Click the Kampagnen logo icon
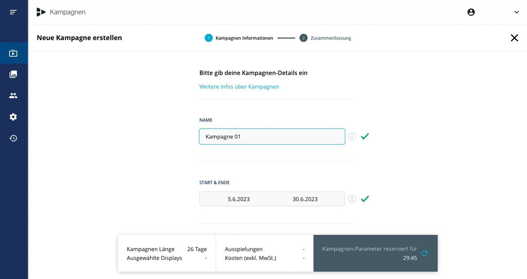 [41, 12]
